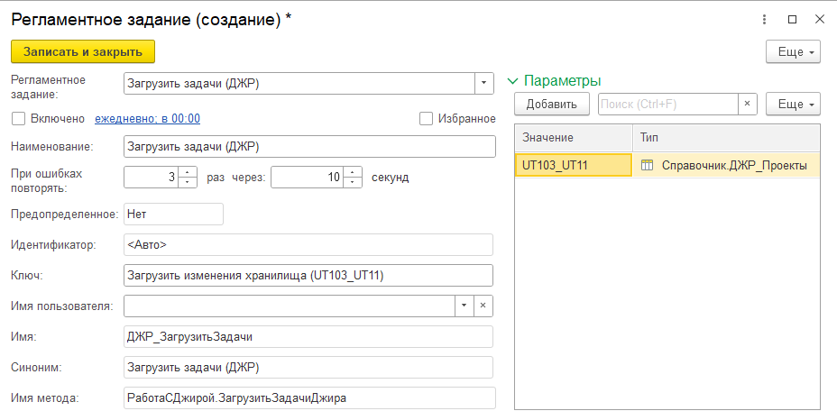Image resolution: width=837 pixels, height=411 pixels.
Task: Clear the user name field
Action: [483, 306]
